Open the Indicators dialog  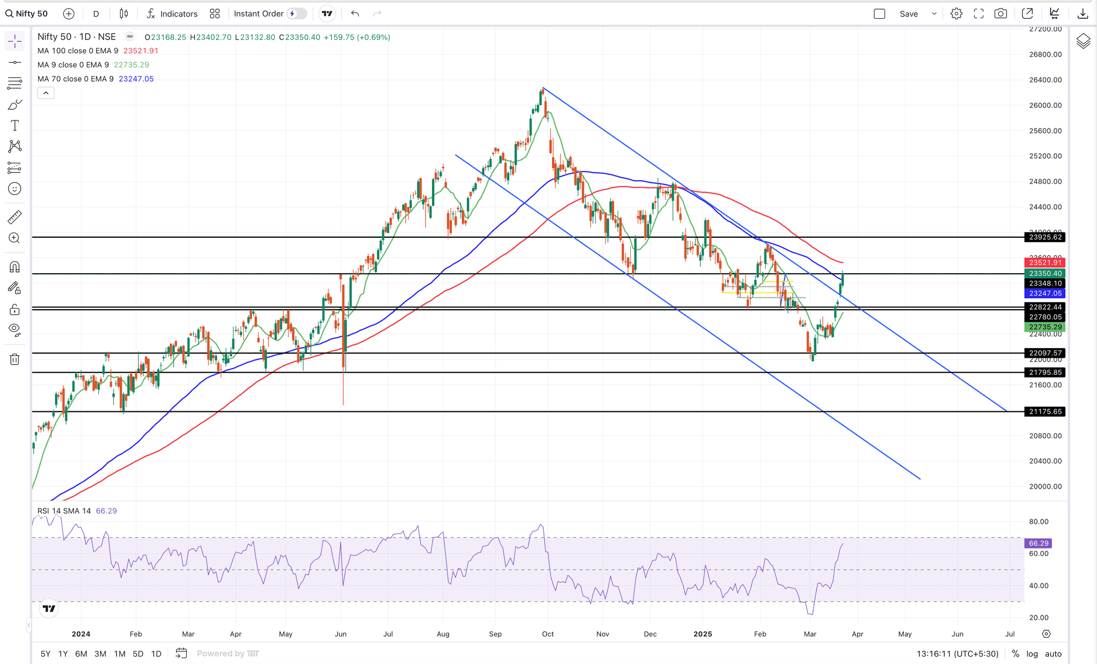click(172, 14)
